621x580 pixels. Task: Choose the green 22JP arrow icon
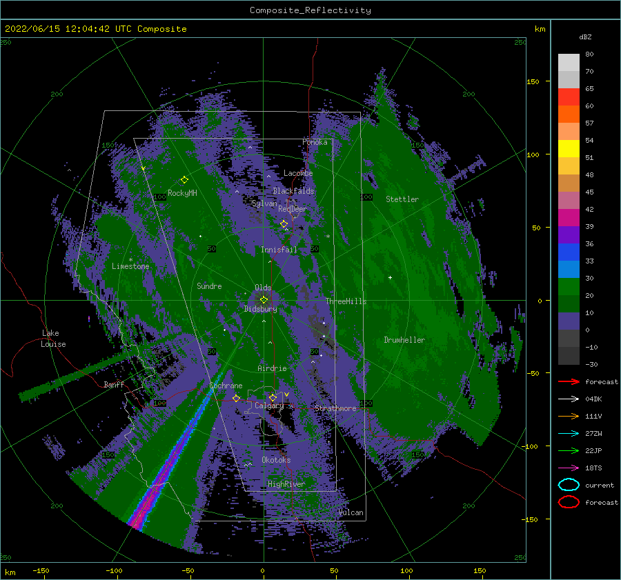click(x=569, y=450)
